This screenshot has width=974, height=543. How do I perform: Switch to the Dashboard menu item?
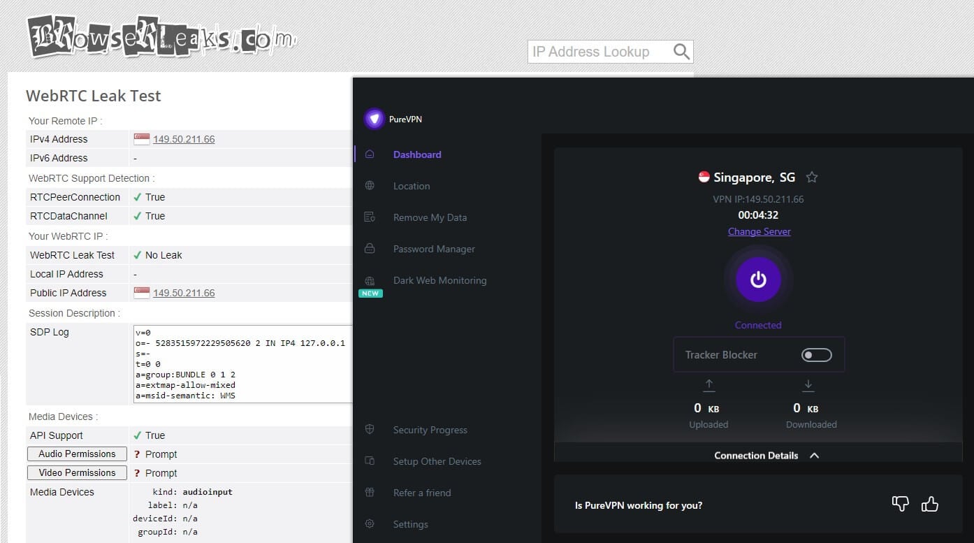[x=417, y=154]
